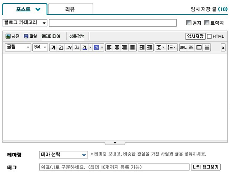The image size is (230, 173).
Task: Switch to the 리뷰 tab
Action: tap(71, 9)
